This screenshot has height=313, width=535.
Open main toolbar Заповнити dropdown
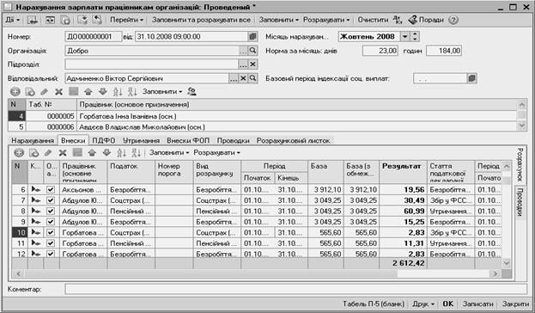click(278, 20)
